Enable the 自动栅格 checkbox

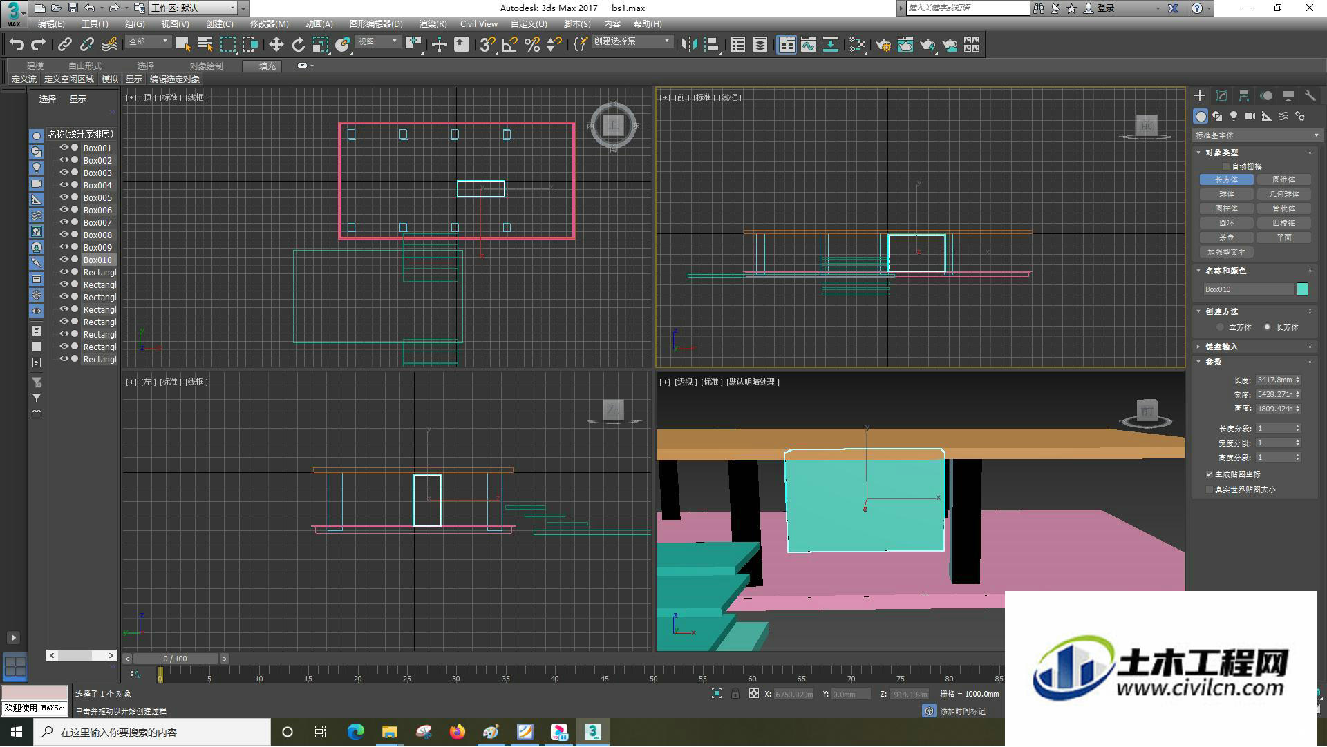pos(1226,166)
